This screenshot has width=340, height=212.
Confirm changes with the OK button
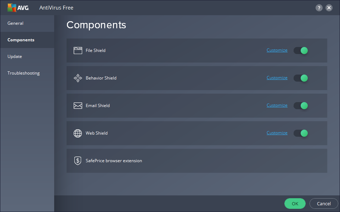click(295, 204)
